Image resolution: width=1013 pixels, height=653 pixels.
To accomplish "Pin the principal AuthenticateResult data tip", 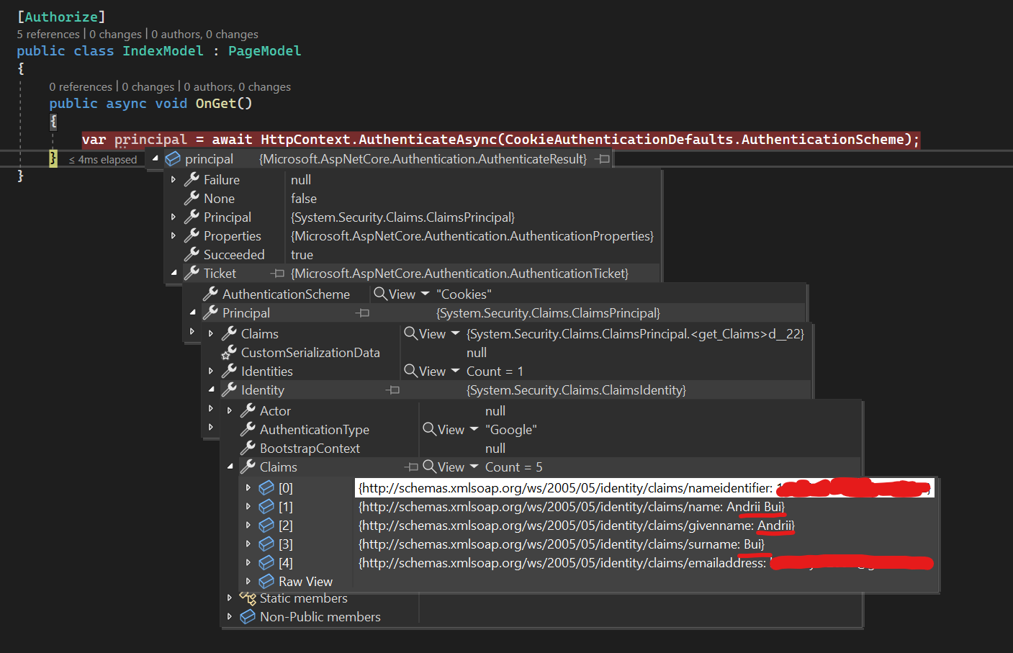I will click(x=603, y=158).
